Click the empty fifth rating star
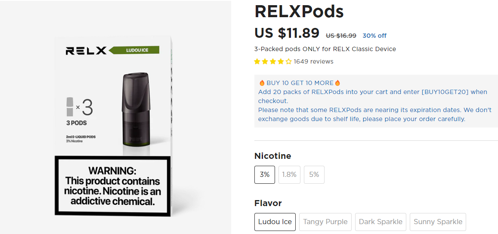 (x=289, y=61)
